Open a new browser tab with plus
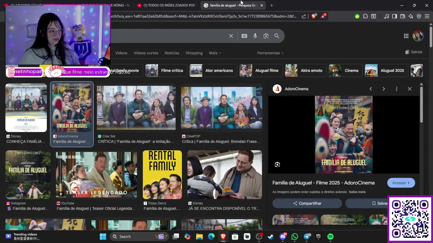The image size is (433, 243). pyautogui.click(x=272, y=5)
